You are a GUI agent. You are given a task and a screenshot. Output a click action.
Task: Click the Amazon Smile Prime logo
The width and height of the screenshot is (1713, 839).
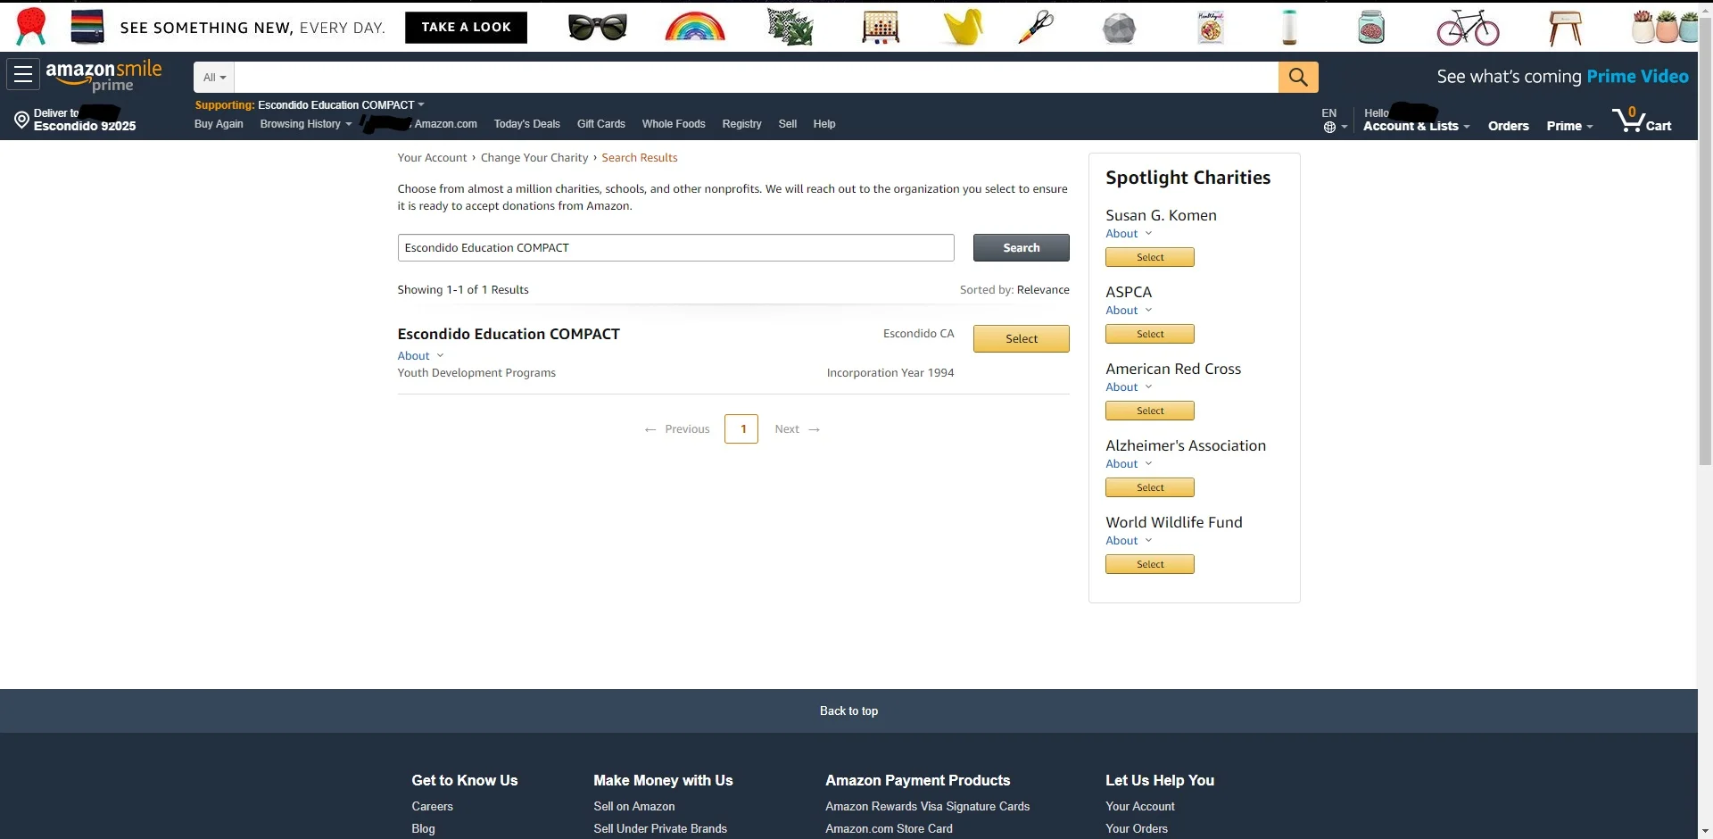[x=103, y=76]
